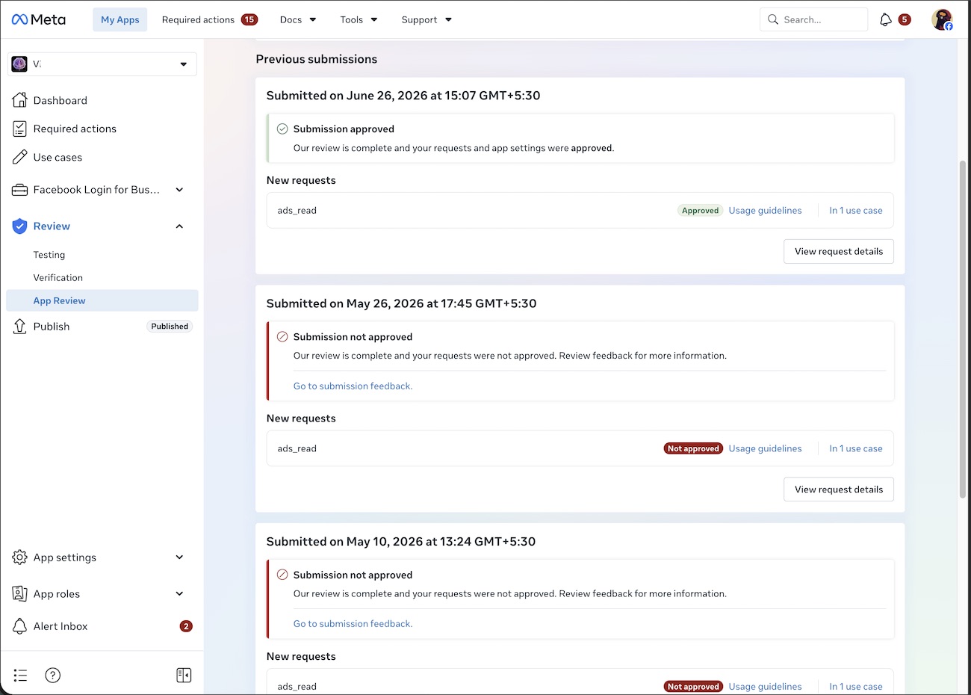Go to Verification under Review
Image resolution: width=971 pixels, height=695 pixels.
(x=58, y=277)
